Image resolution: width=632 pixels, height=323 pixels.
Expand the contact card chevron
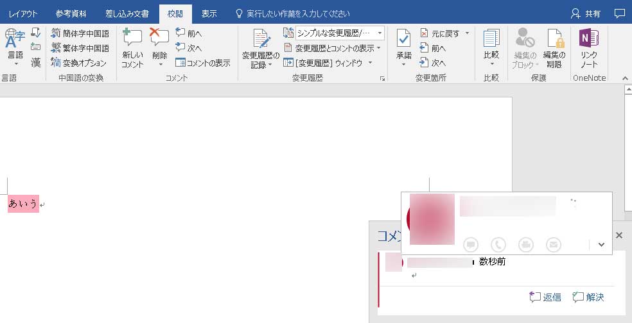tap(601, 244)
